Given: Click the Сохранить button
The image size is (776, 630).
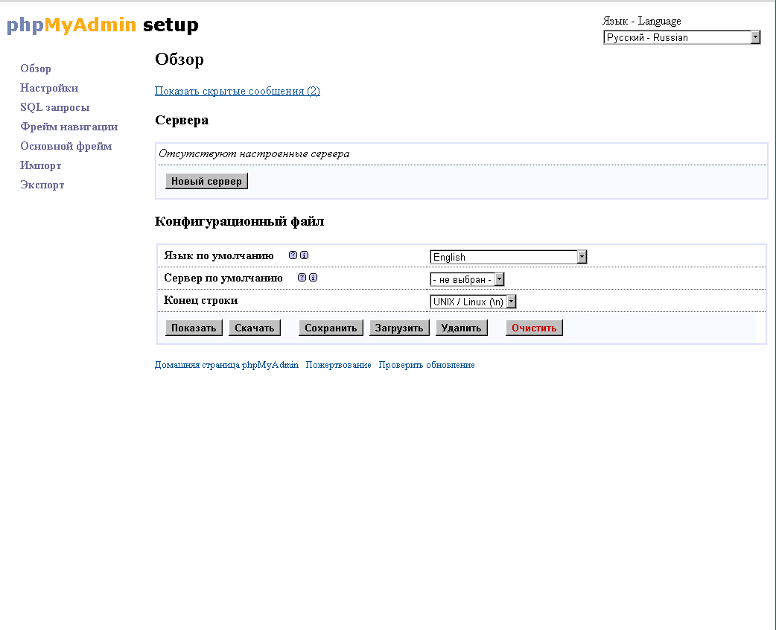Looking at the screenshot, I should point(331,328).
